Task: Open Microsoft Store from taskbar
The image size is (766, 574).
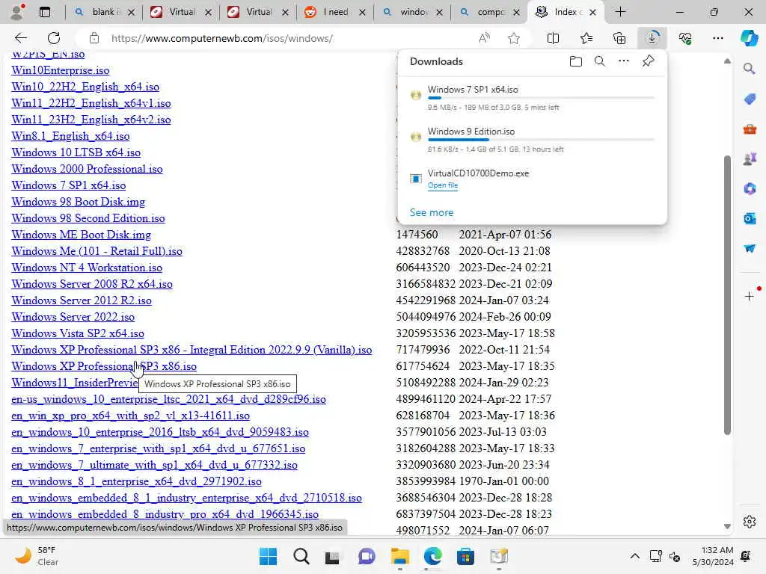Action: tap(465, 556)
